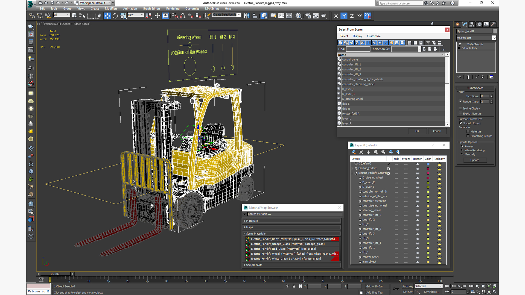Open the Hierarchy command panel tab
The width and height of the screenshot is (525, 295).
tap(472, 24)
